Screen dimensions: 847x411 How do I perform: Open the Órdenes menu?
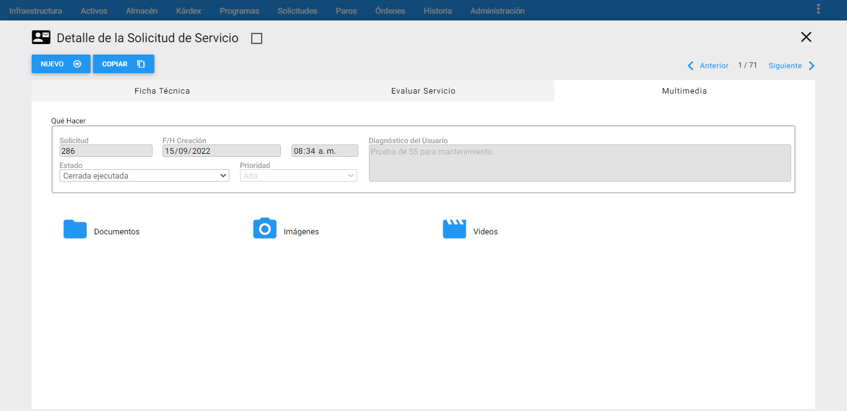[x=390, y=11]
